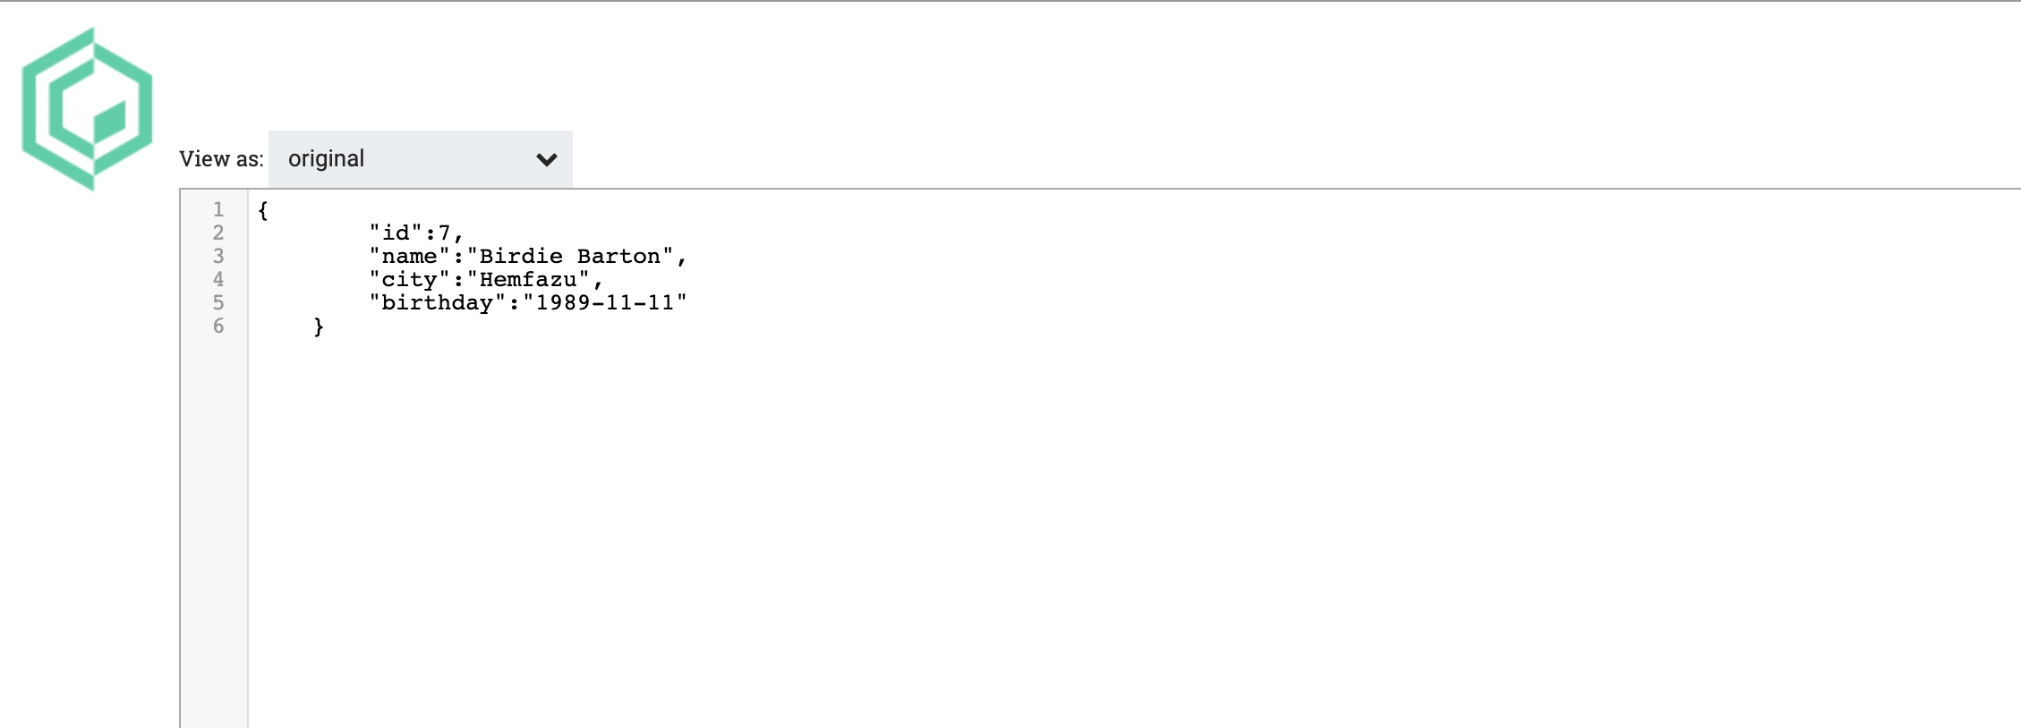Image resolution: width=2021 pixels, height=728 pixels.
Task: Select line number 5 in gutter
Action: point(217,302)
